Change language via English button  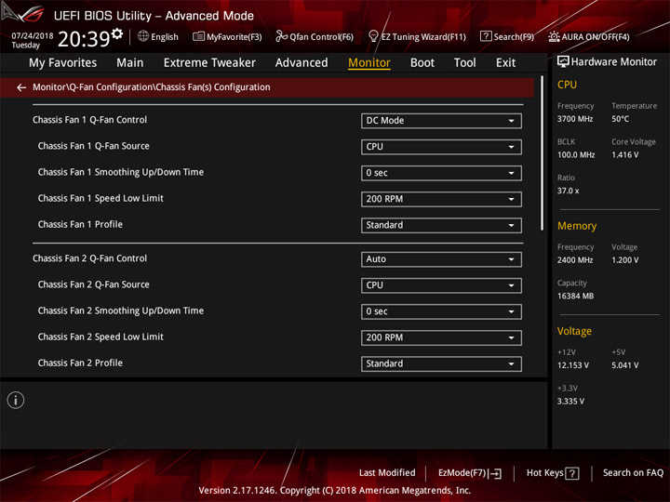pos(158,36)
